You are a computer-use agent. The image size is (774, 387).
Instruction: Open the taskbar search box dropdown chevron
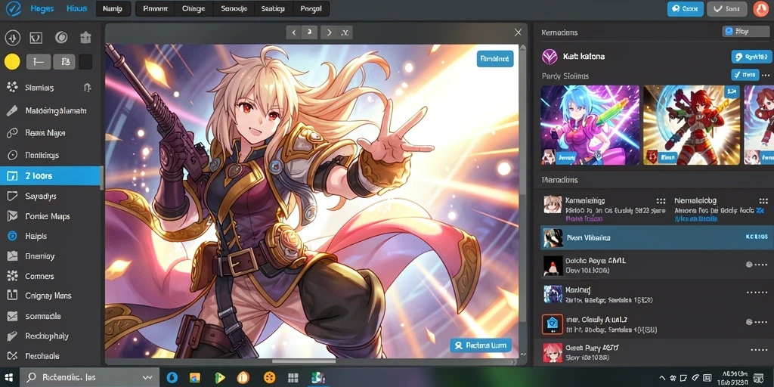(147, 378)
